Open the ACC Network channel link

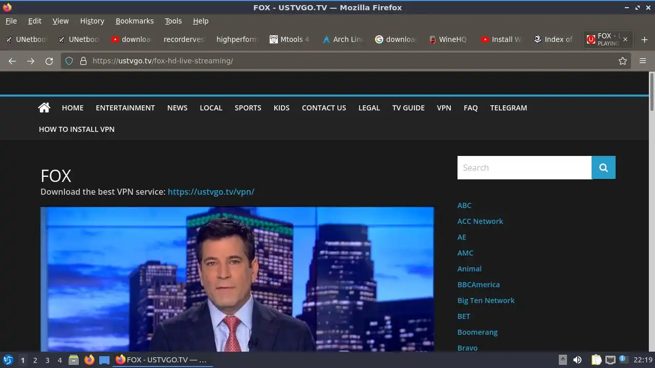click(x=480, y=221)
